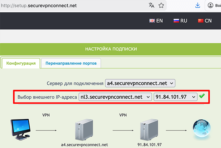
Task: Switch site language to EN
Action: coord(156,21)
